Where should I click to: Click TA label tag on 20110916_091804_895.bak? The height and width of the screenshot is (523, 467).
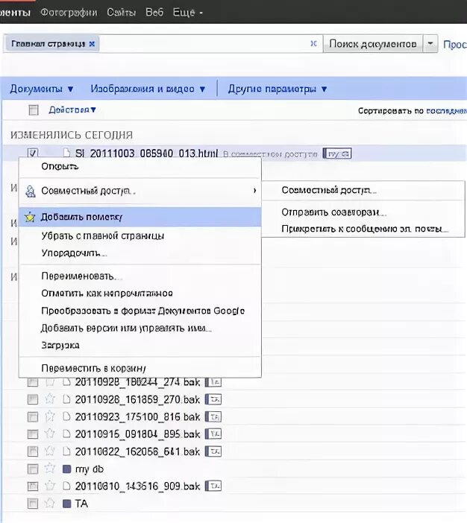(213, 434)
